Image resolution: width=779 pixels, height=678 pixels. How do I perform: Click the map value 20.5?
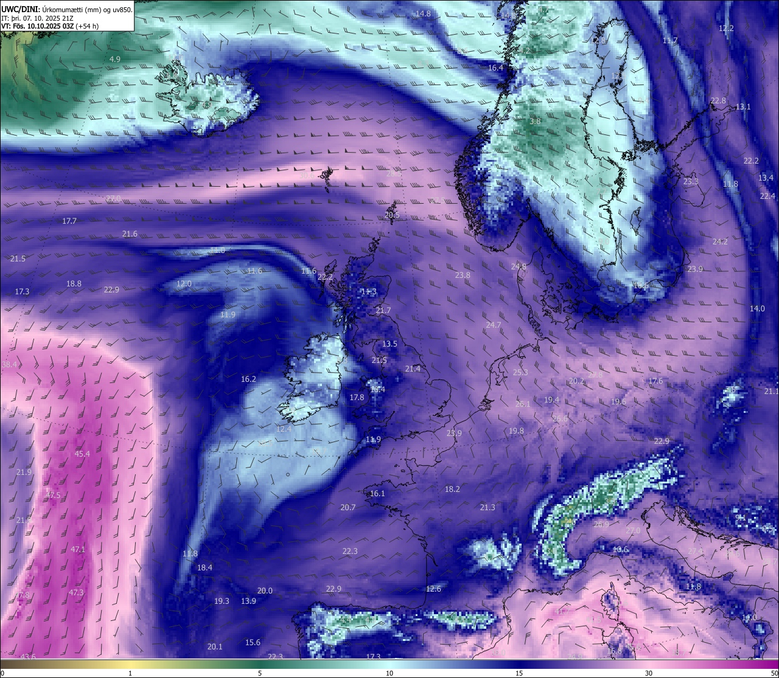coord(393,215)
